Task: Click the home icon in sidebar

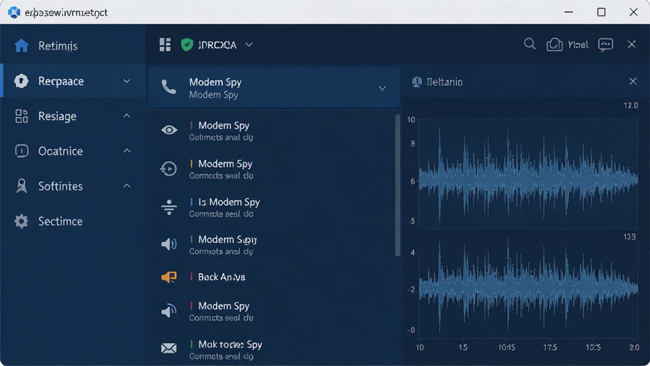Action: (x=21, y=46)
